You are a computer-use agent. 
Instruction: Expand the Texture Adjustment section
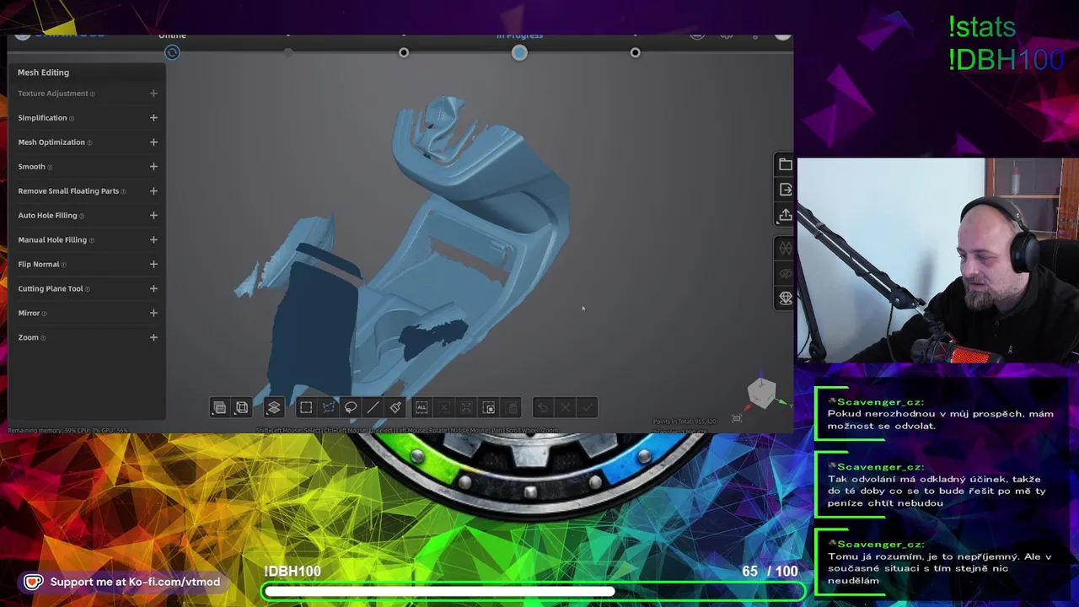point(153,94)
